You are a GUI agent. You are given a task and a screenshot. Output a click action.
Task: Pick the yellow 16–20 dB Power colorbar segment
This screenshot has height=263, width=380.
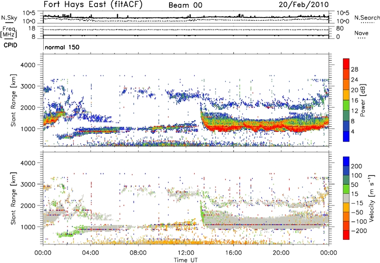(x=346, y=95)
